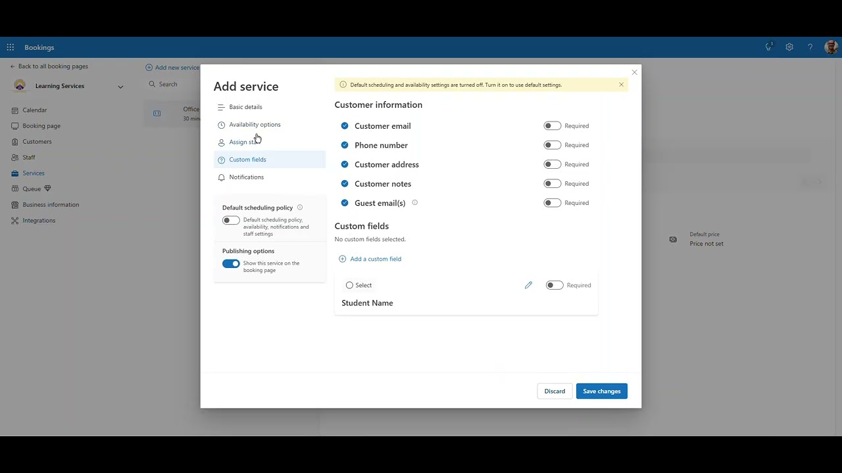This screenshot has height=473, width=842.
Task: Go to Business information in sidebar
Action: click(51, 205)
